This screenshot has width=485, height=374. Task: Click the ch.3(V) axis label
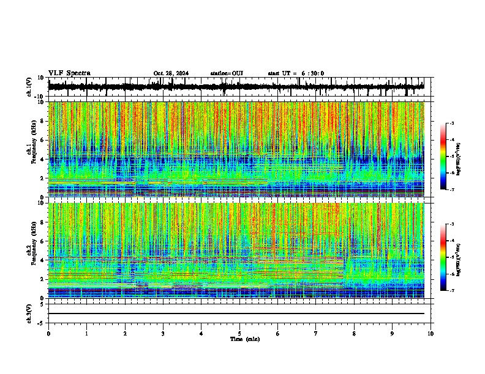pos(29,313)
